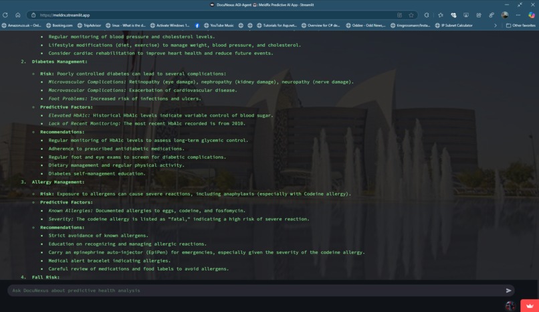Open the Activate Windows bookmark

click(x=170, y=25)
